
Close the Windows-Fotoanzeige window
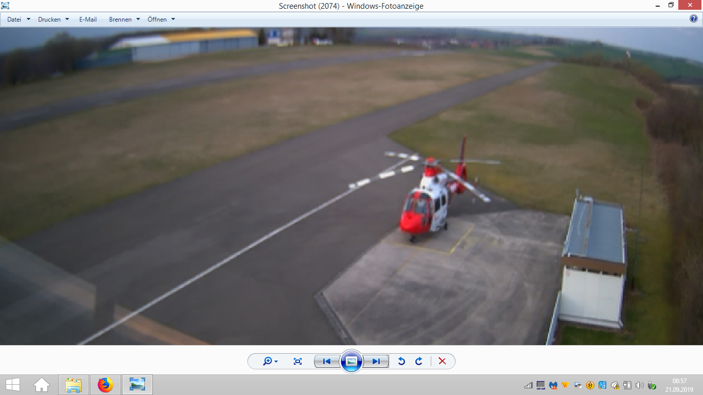pyautogui.click(x=690, y=5)
